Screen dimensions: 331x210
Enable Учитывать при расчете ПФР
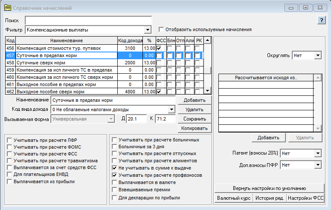pos(9,140)
